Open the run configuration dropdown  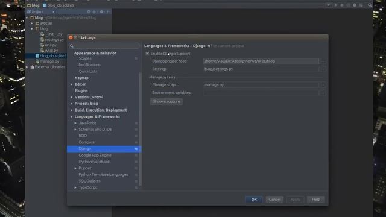pos(329,5)
